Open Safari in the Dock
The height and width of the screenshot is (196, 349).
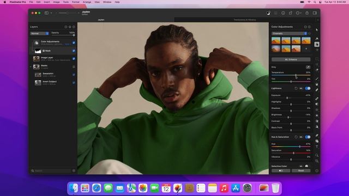click(97, 188)
